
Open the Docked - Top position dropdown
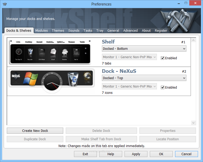pos(144,78)
